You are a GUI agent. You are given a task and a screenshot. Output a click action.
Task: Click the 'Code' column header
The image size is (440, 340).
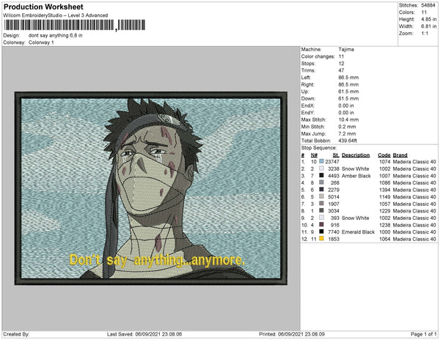click(x=384, y=155)
